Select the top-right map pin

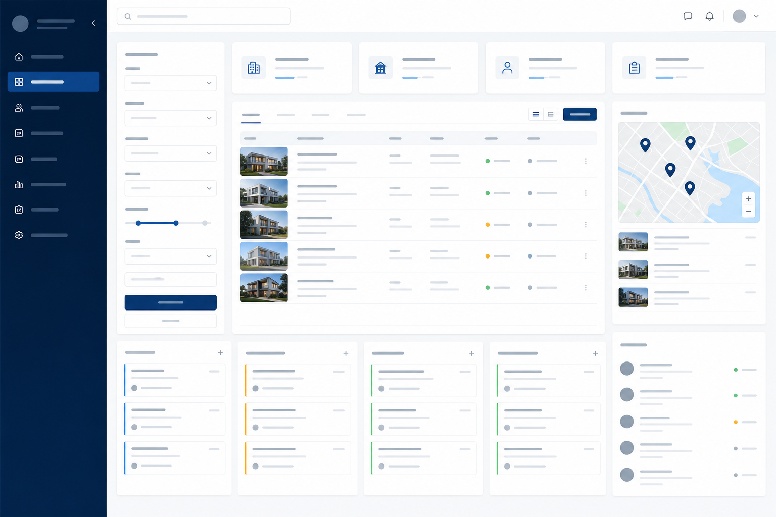pos(690,143)
